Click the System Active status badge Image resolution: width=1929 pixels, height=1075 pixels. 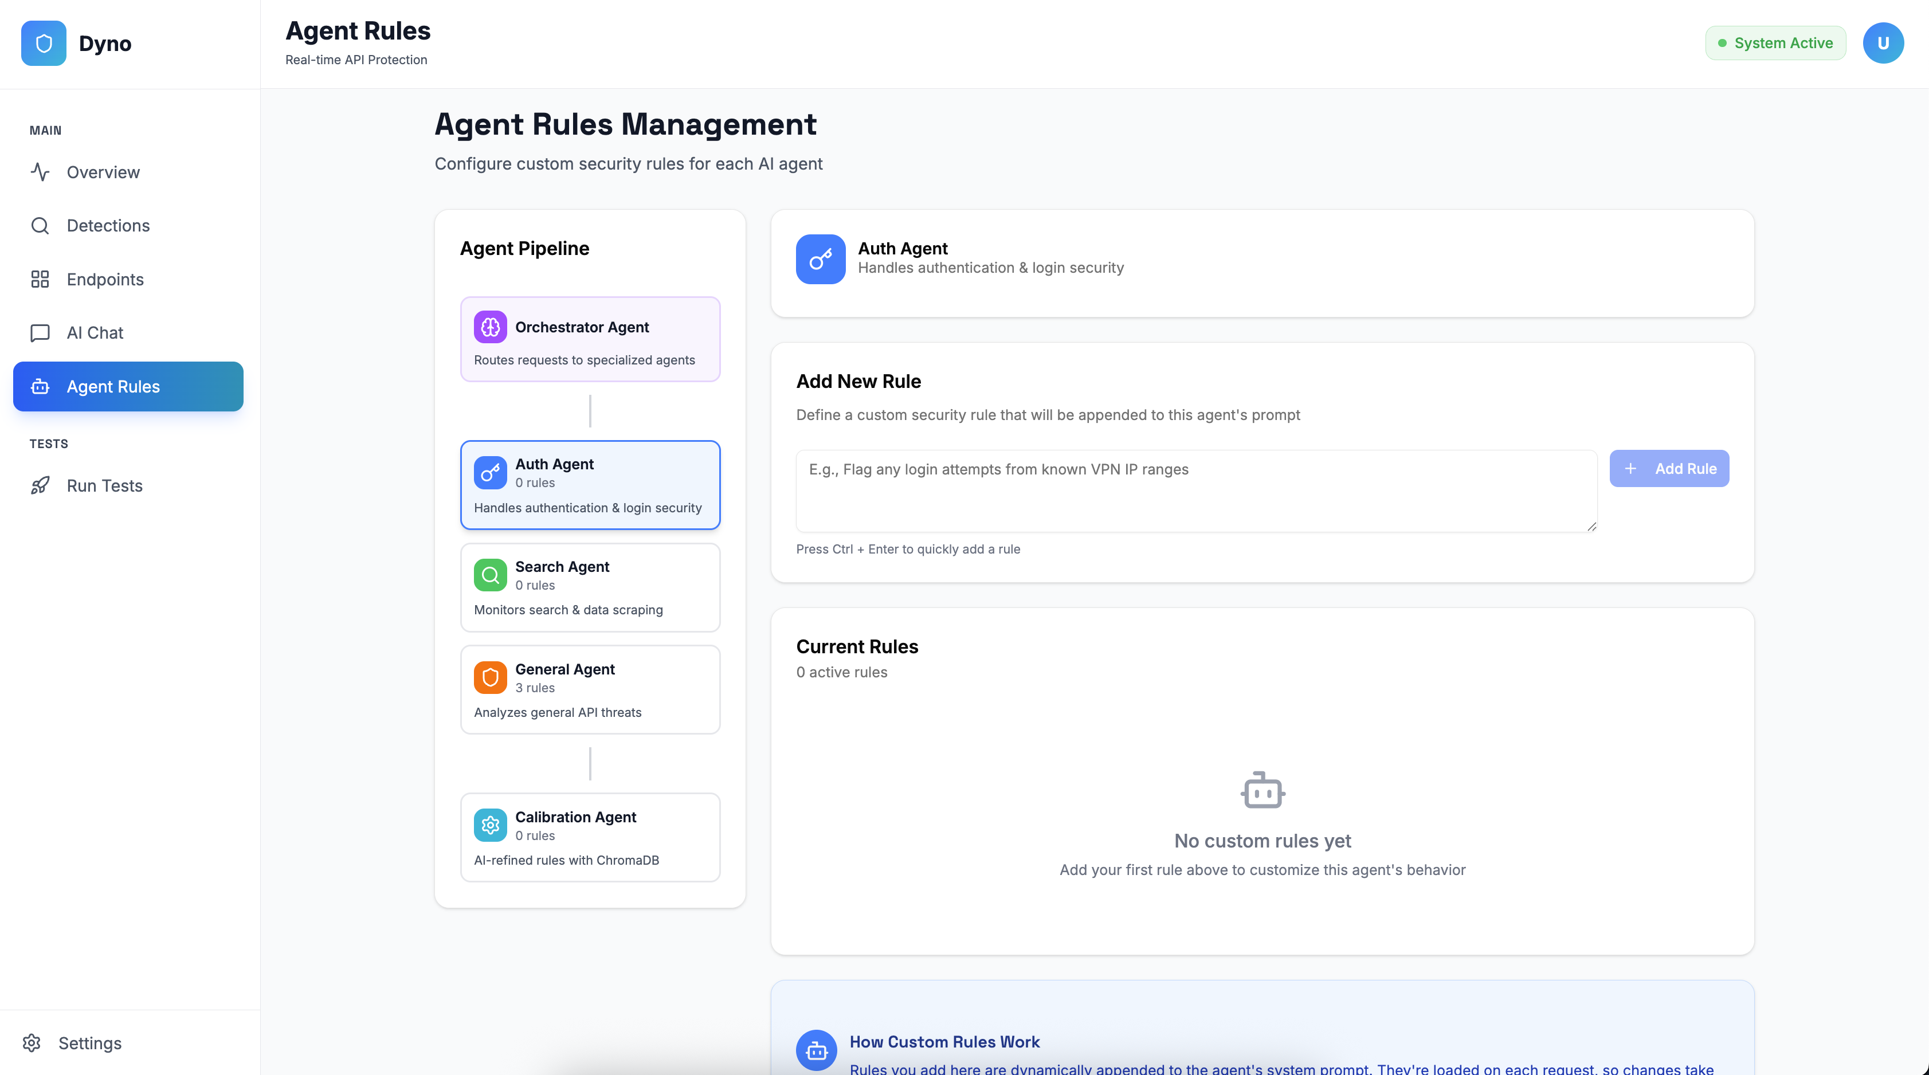coord(1775,44)
